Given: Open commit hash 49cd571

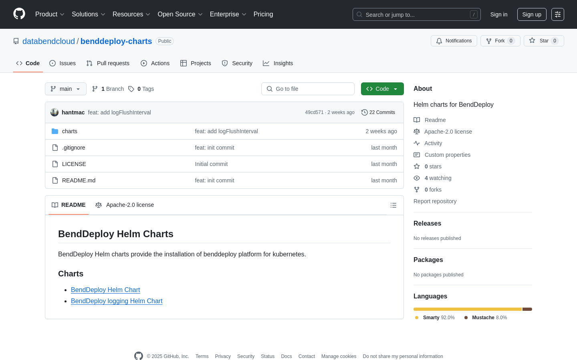Looking at the screenshot, I should [x=314, y=112].
